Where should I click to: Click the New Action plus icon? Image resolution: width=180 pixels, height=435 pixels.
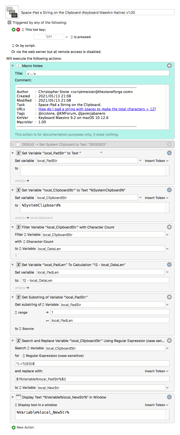pos(13,427)
